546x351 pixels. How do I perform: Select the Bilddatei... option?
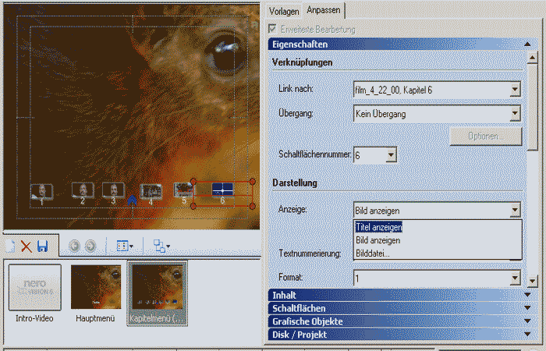(374, 253)
